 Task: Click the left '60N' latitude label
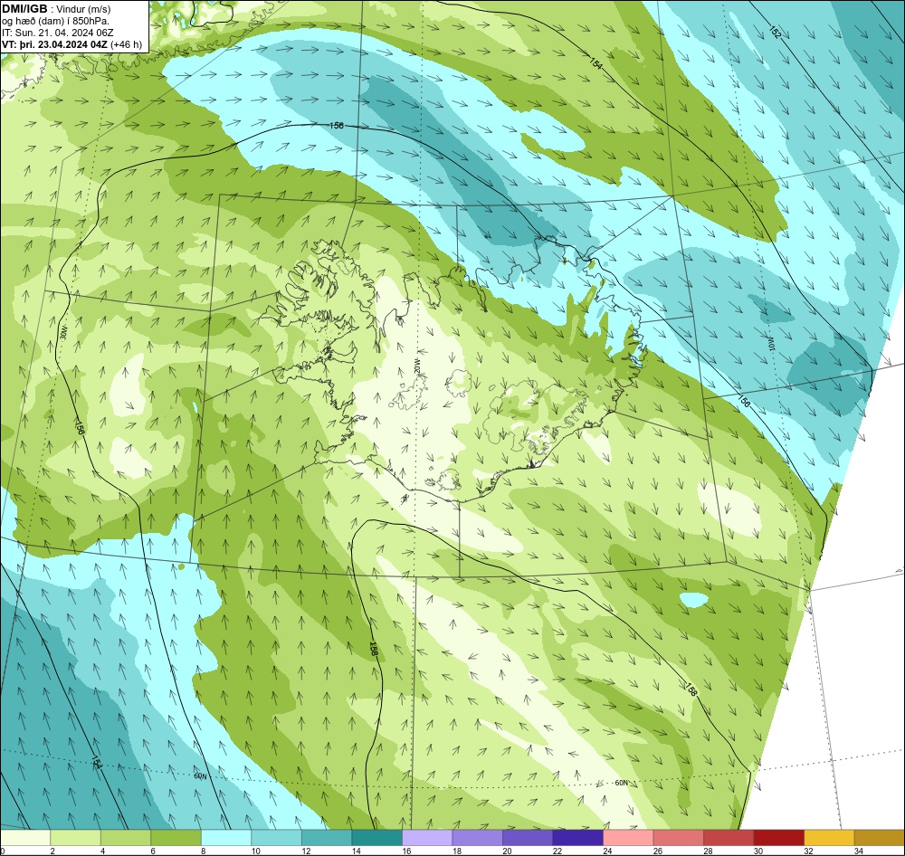(x=200, y=776)
